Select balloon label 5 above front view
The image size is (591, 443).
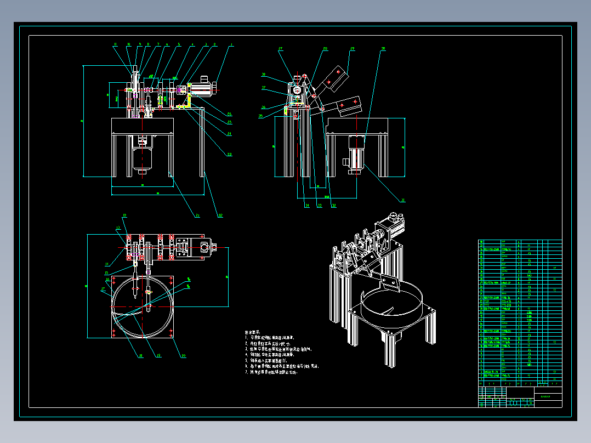(x=179, y=44)
